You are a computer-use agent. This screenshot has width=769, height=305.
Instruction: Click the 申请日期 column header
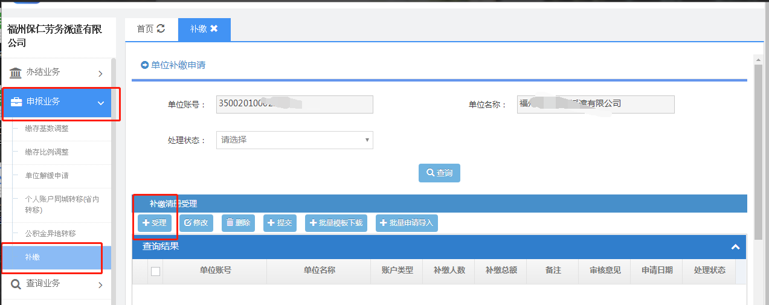(657, 271)
